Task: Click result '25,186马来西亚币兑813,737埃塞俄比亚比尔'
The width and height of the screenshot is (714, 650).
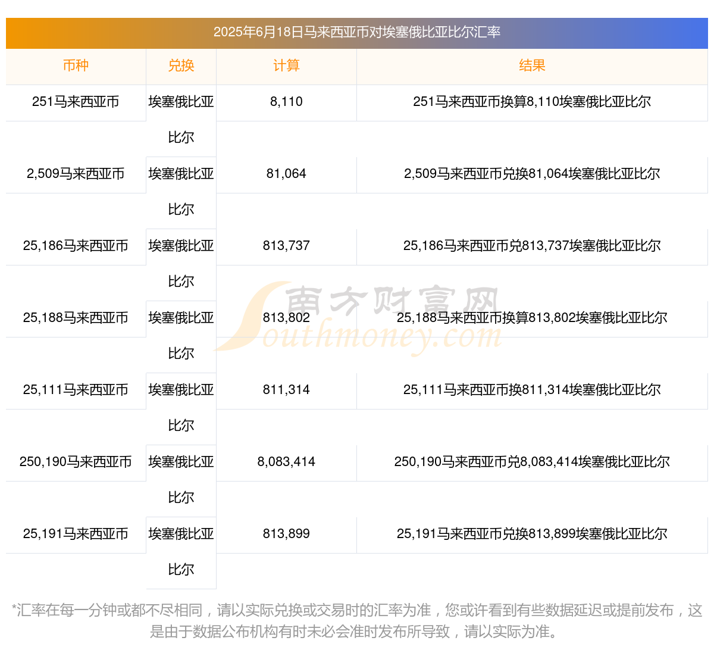Action: [532, 246]
